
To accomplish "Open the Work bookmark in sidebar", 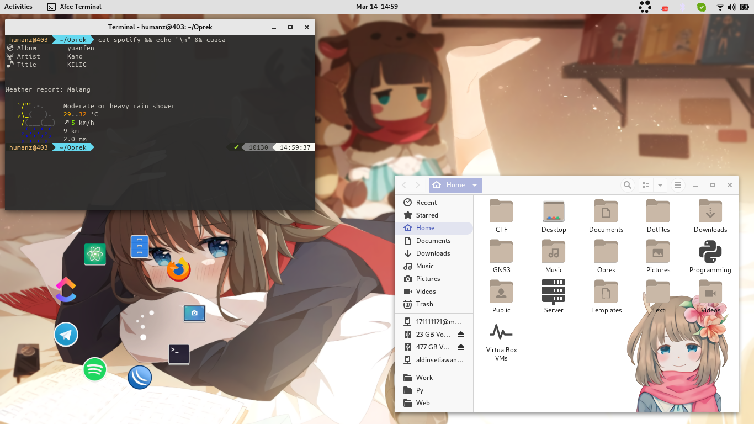I will [x=434, y=378].
